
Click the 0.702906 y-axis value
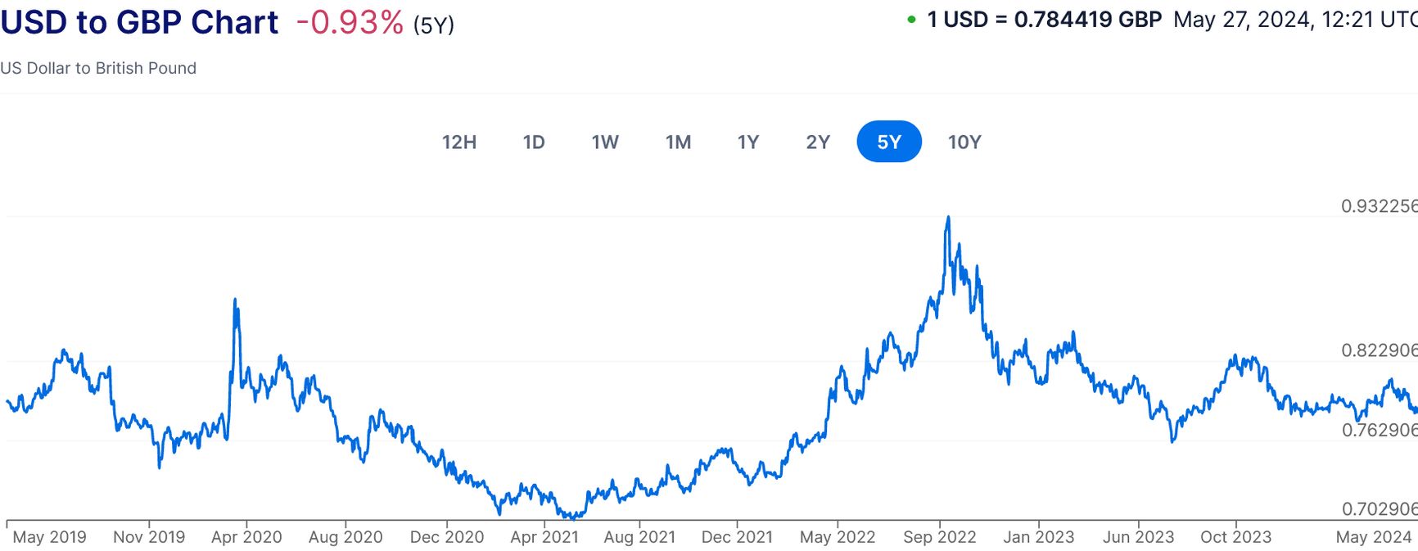[1379, 509]
